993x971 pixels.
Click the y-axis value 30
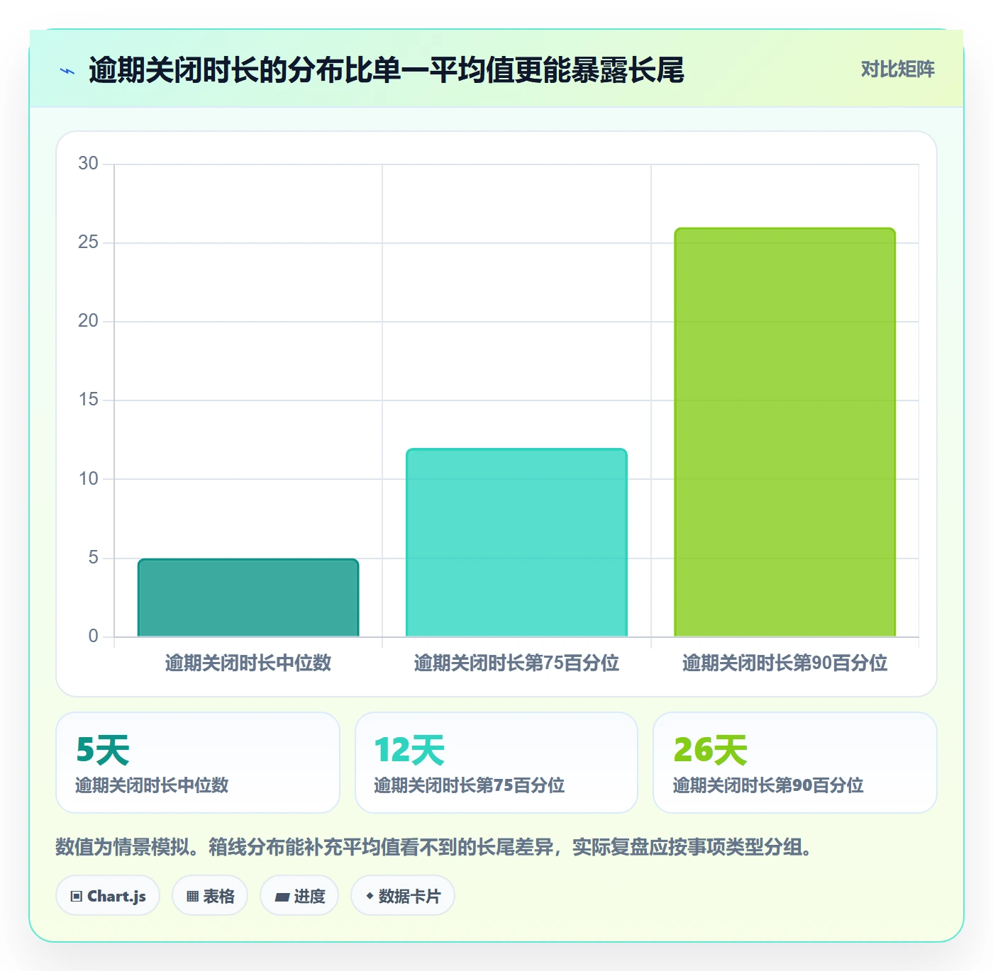pyautogui.click(x=88, y=164)
